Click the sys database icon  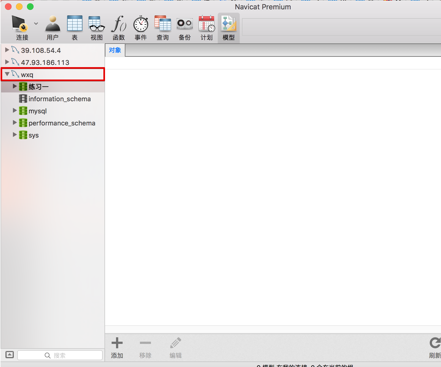click(23, 135)
